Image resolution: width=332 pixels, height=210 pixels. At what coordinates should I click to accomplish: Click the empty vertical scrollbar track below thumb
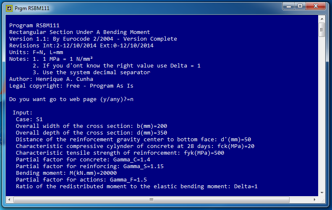pyautogui.click(x=322, y=113)
